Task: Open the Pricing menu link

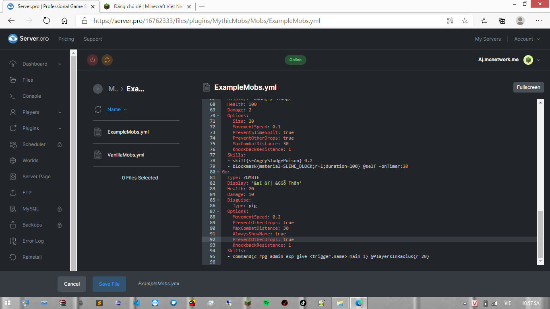Action: pos(66,39)
